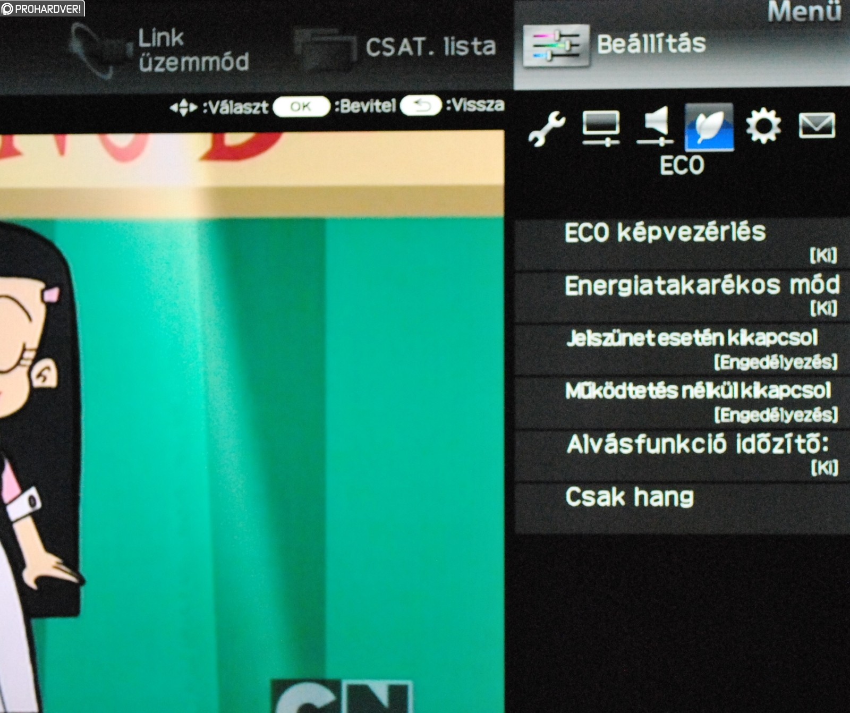The width and height of the screenshot is (850, 713).
Task: Select the CSAT. lista folder icon
Action: (x=325, y=50)
